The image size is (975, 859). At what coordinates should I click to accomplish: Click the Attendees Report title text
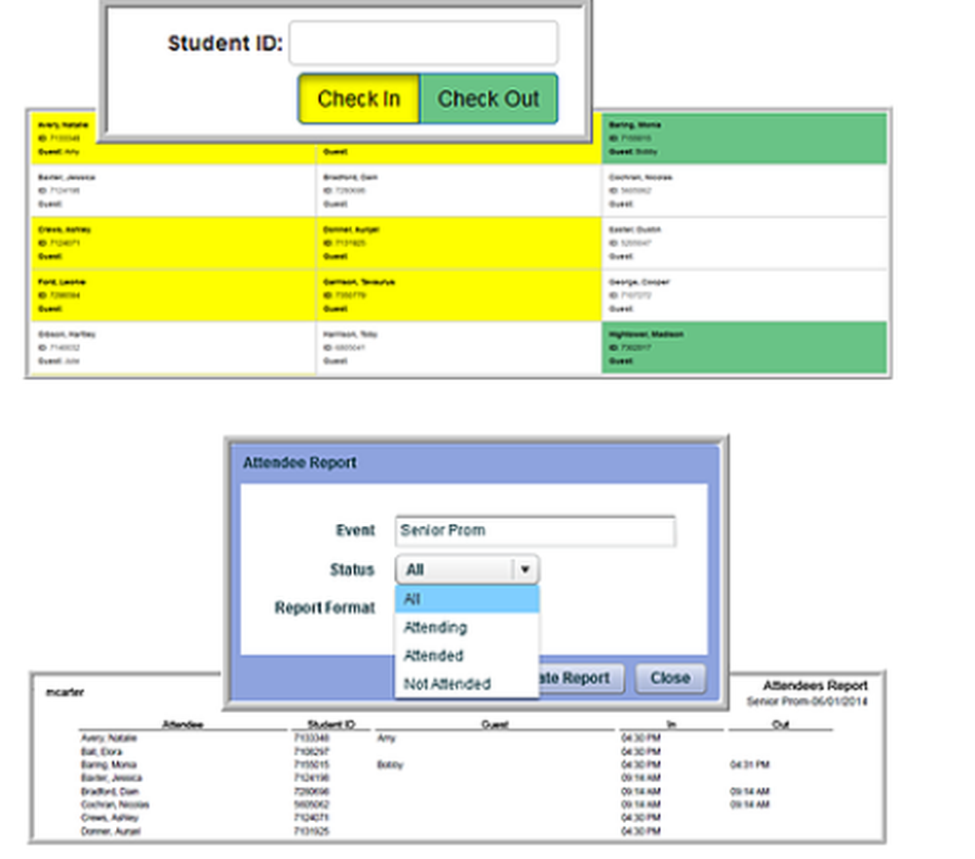[x=815, y=685]
